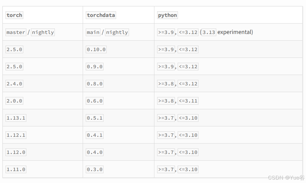
Task: Click the <=3.11 python version tag
Action: [188, 101]
